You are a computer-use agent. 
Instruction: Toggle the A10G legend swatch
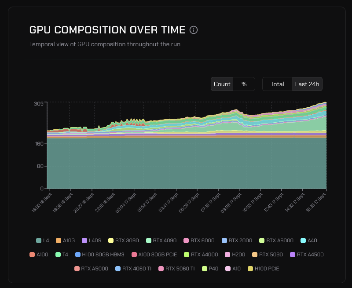[x=59, y=241]
